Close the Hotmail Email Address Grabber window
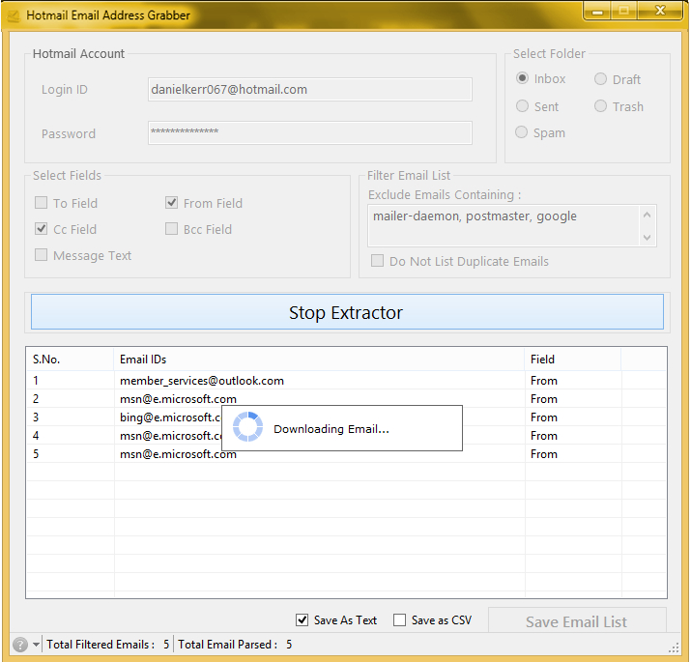Image resolution: width=691 pixels, height=662 pixels. click(661, 11)
